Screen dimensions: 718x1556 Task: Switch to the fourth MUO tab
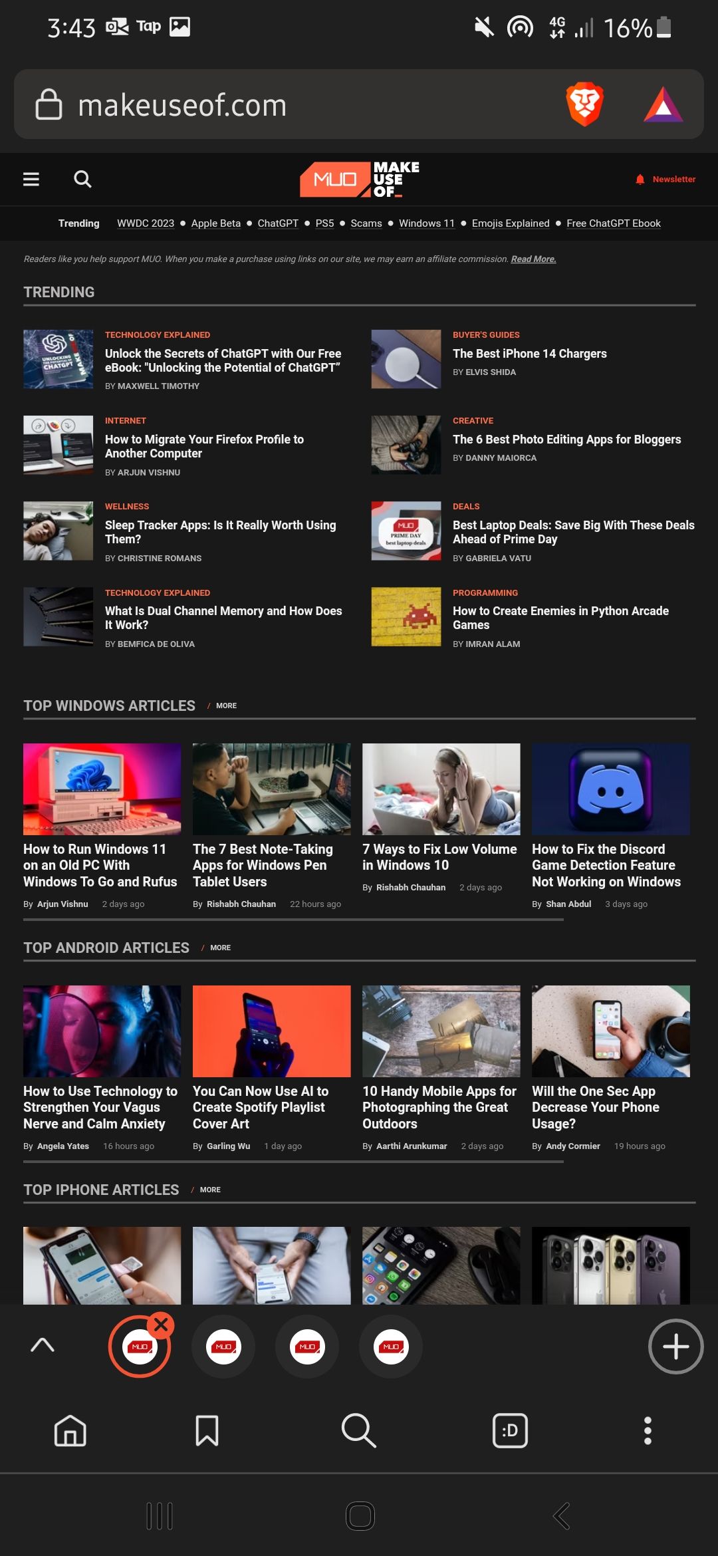point(391,1347)
